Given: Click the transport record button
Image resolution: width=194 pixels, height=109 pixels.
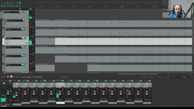Looking at the screenshot, I should [8, 77].
